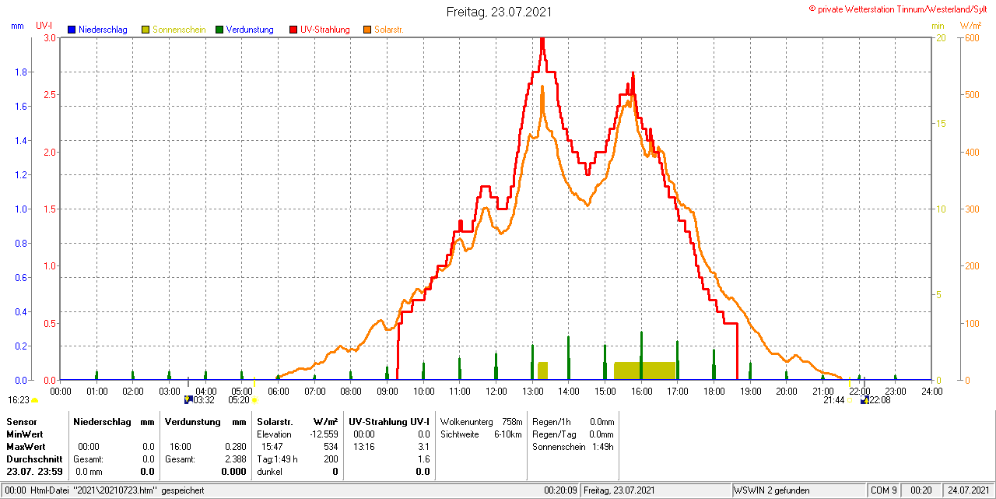The image size is (996, 499).
Task: Click the Solarstr. max value 534
Action: 331,446
